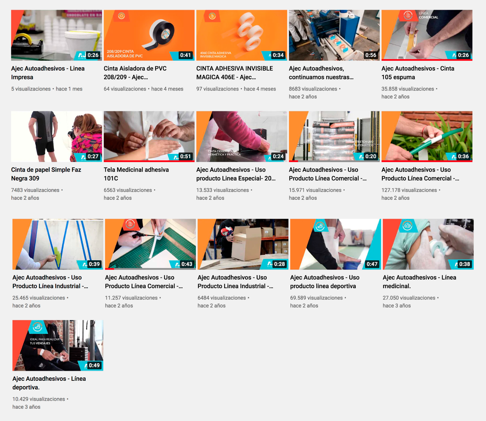Click the '13.533 visualizaciones' view count text
The image size is (486, 421).
pyautogui.click(x=223, y=190)
